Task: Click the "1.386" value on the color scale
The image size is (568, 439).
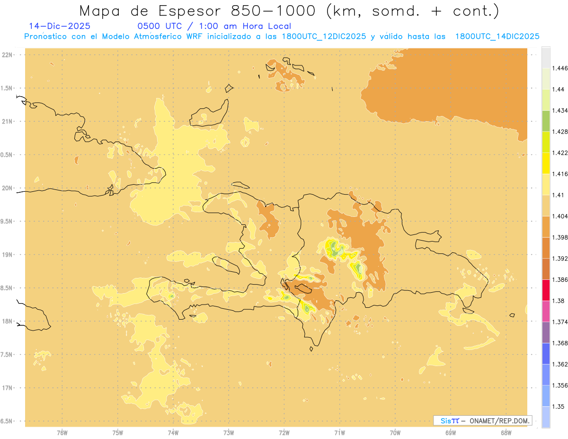Action: click(560, 279)
